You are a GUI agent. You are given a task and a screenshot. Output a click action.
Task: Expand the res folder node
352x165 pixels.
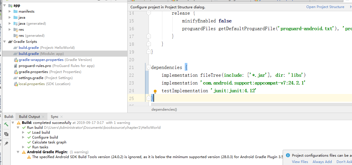pyautogui.click(x=10, y=30)
